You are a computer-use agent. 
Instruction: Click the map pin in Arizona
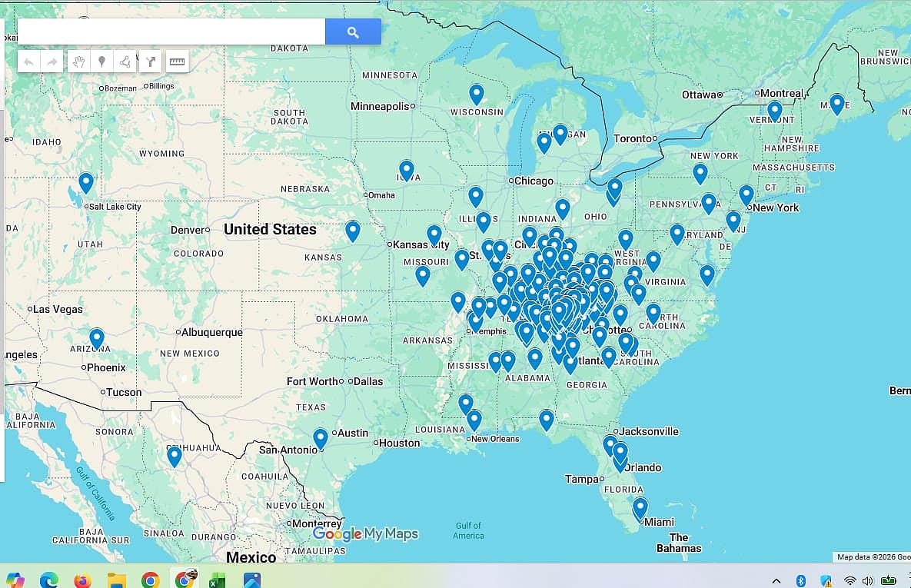coord(97,337)
